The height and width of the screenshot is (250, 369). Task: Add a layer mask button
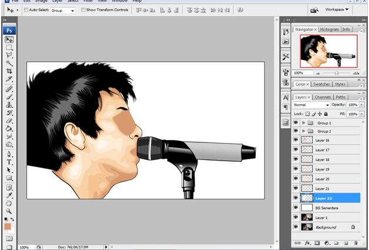tap(317, 243)
